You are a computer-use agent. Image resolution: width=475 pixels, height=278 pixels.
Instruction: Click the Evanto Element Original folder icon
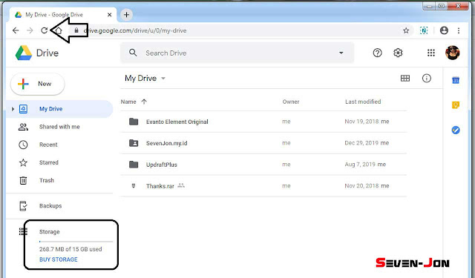[134, 122]
